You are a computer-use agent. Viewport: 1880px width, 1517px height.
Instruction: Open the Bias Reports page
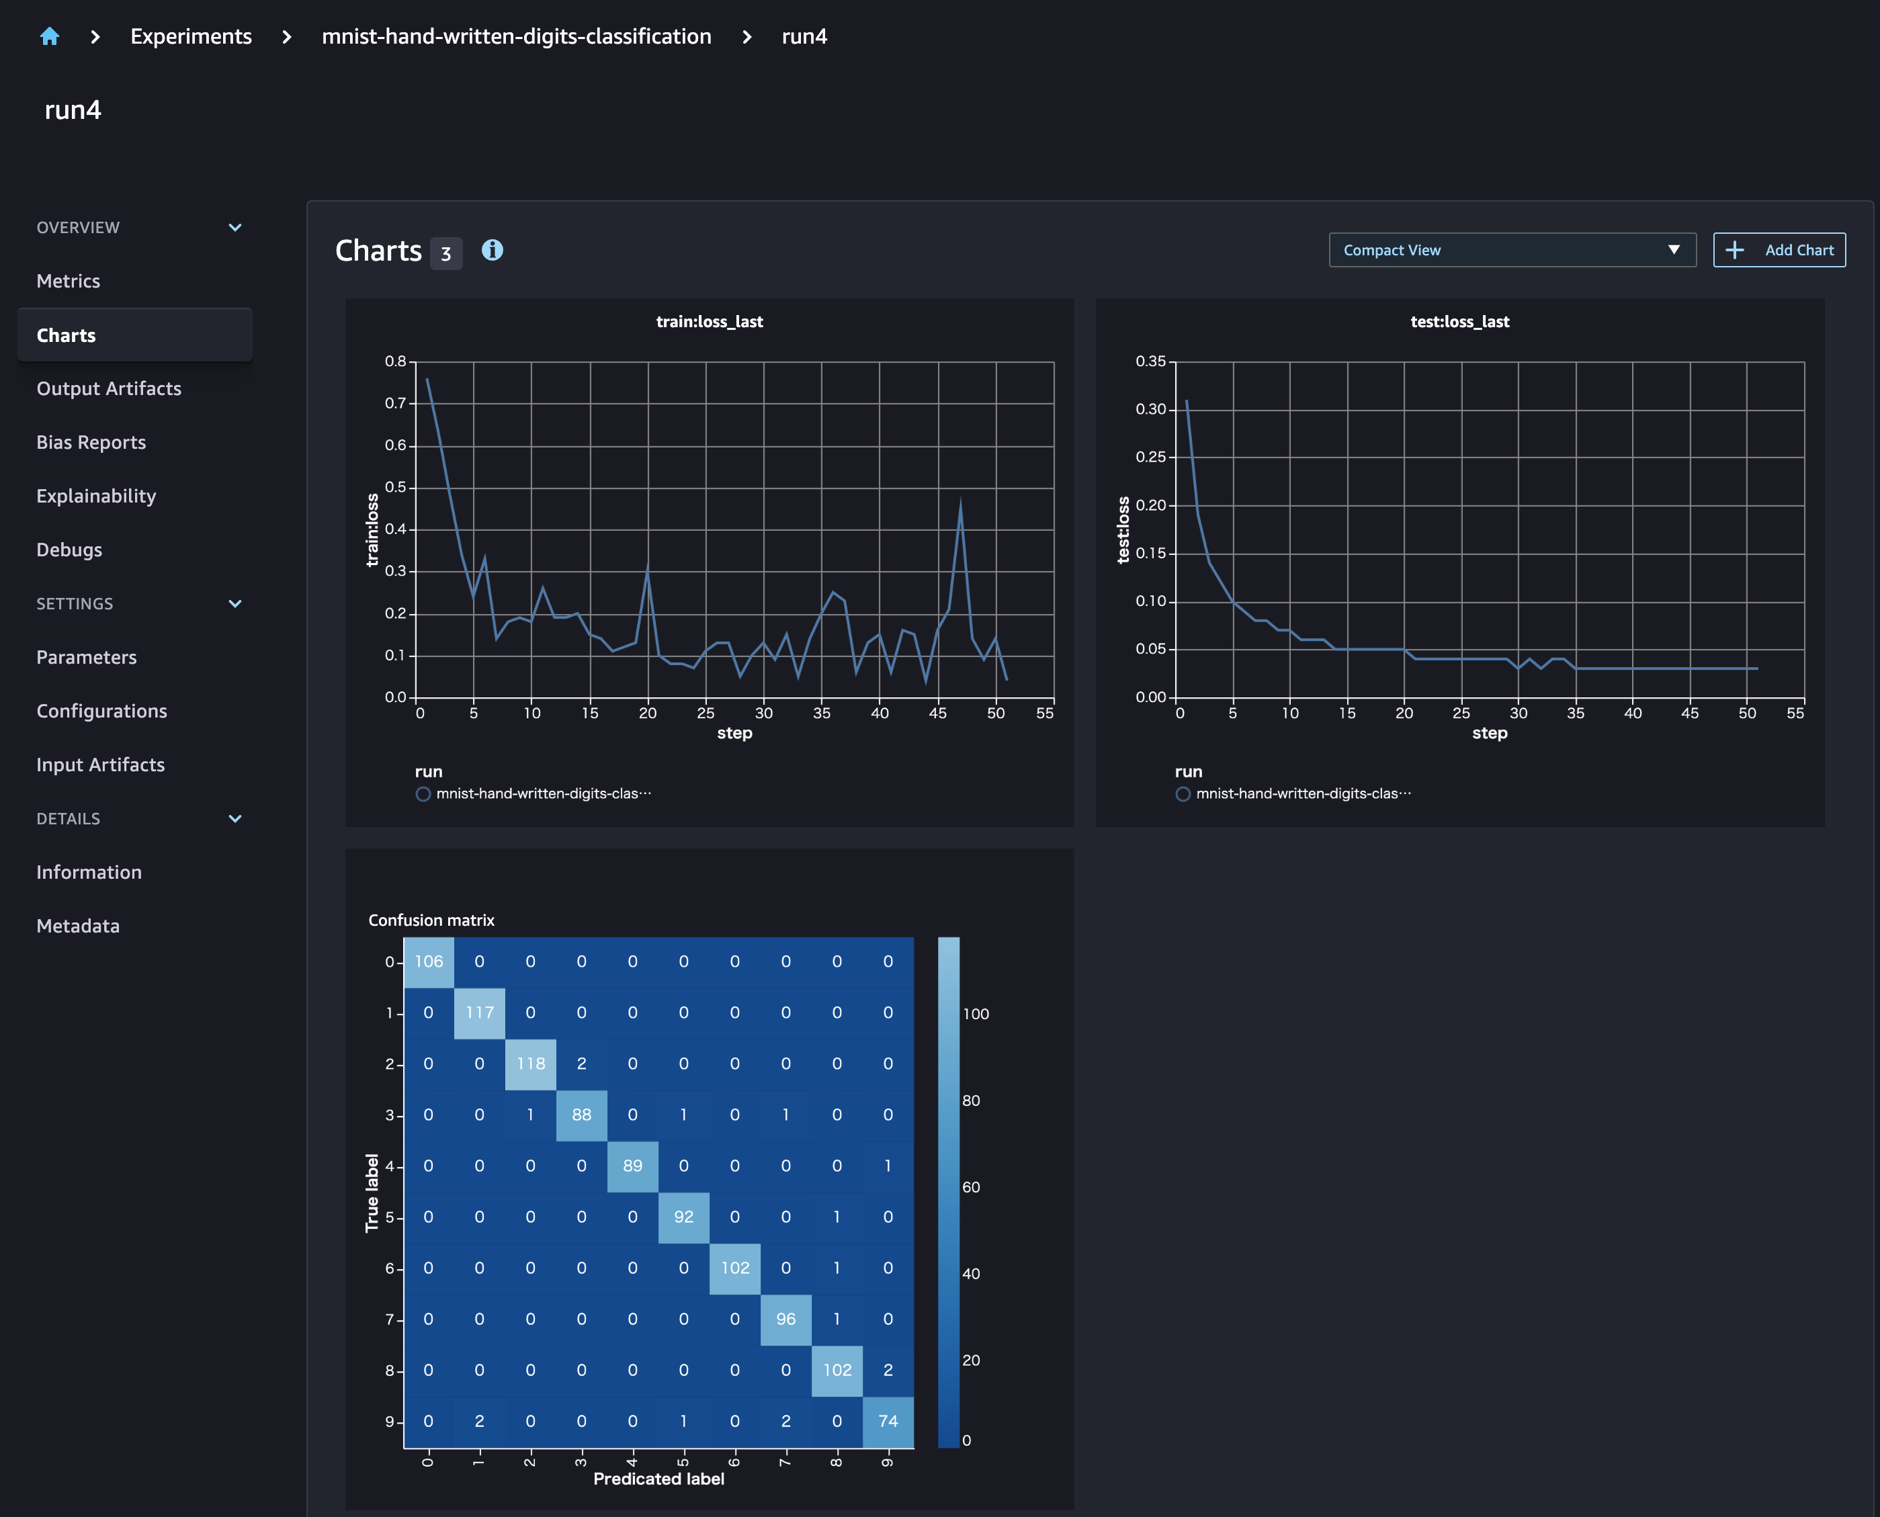coord(91,442)
